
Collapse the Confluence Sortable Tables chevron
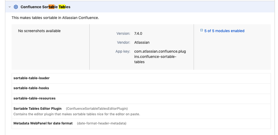[9, 7]
